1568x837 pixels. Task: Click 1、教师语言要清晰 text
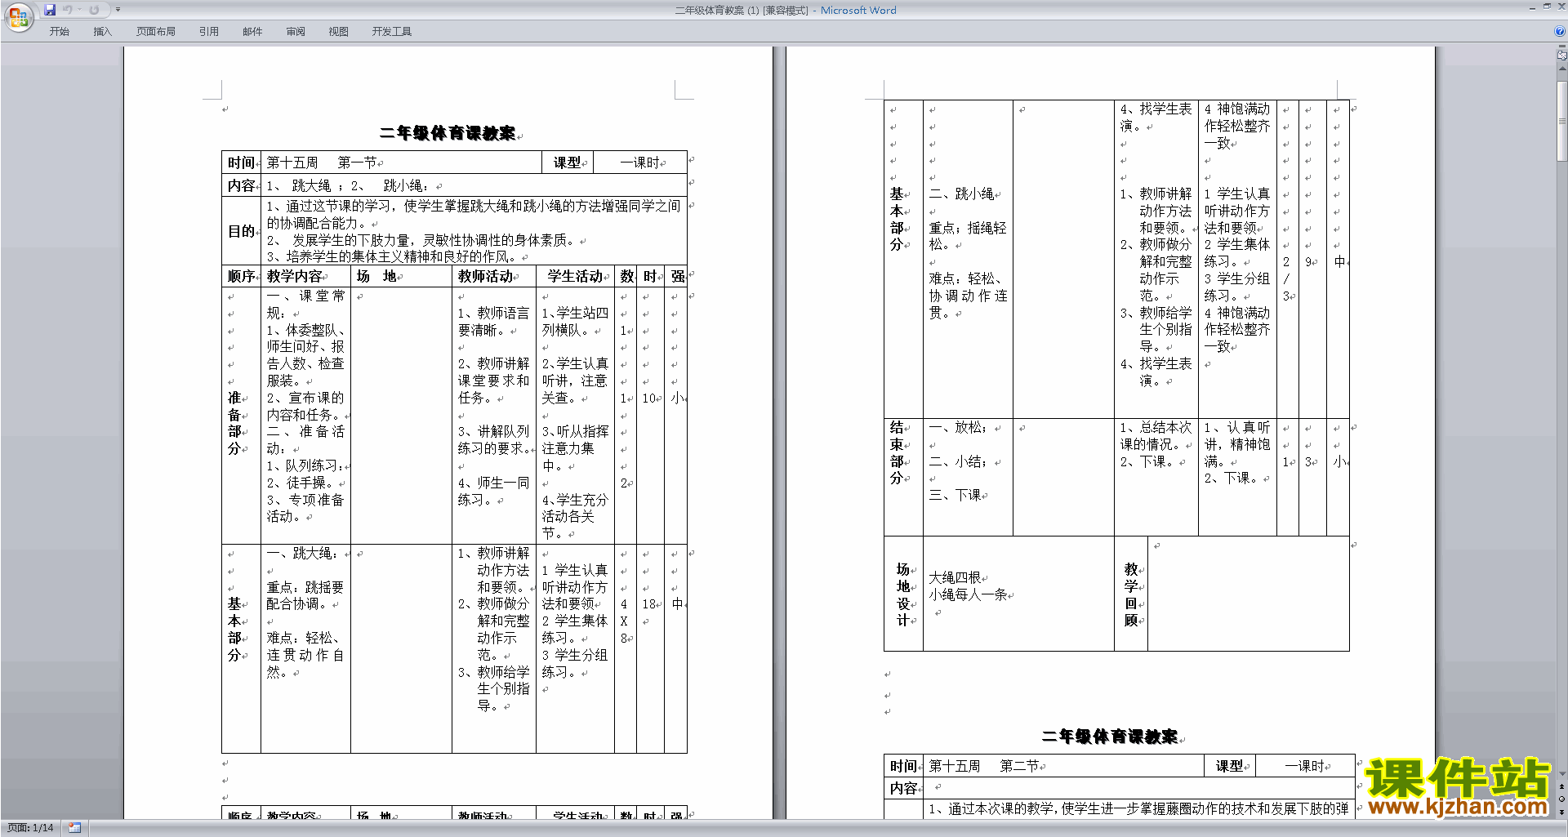tap(493, 321)
